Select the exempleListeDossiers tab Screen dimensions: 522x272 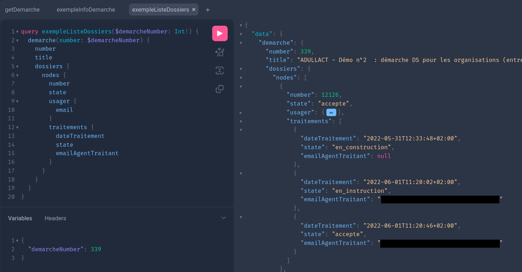coord(160,10)
